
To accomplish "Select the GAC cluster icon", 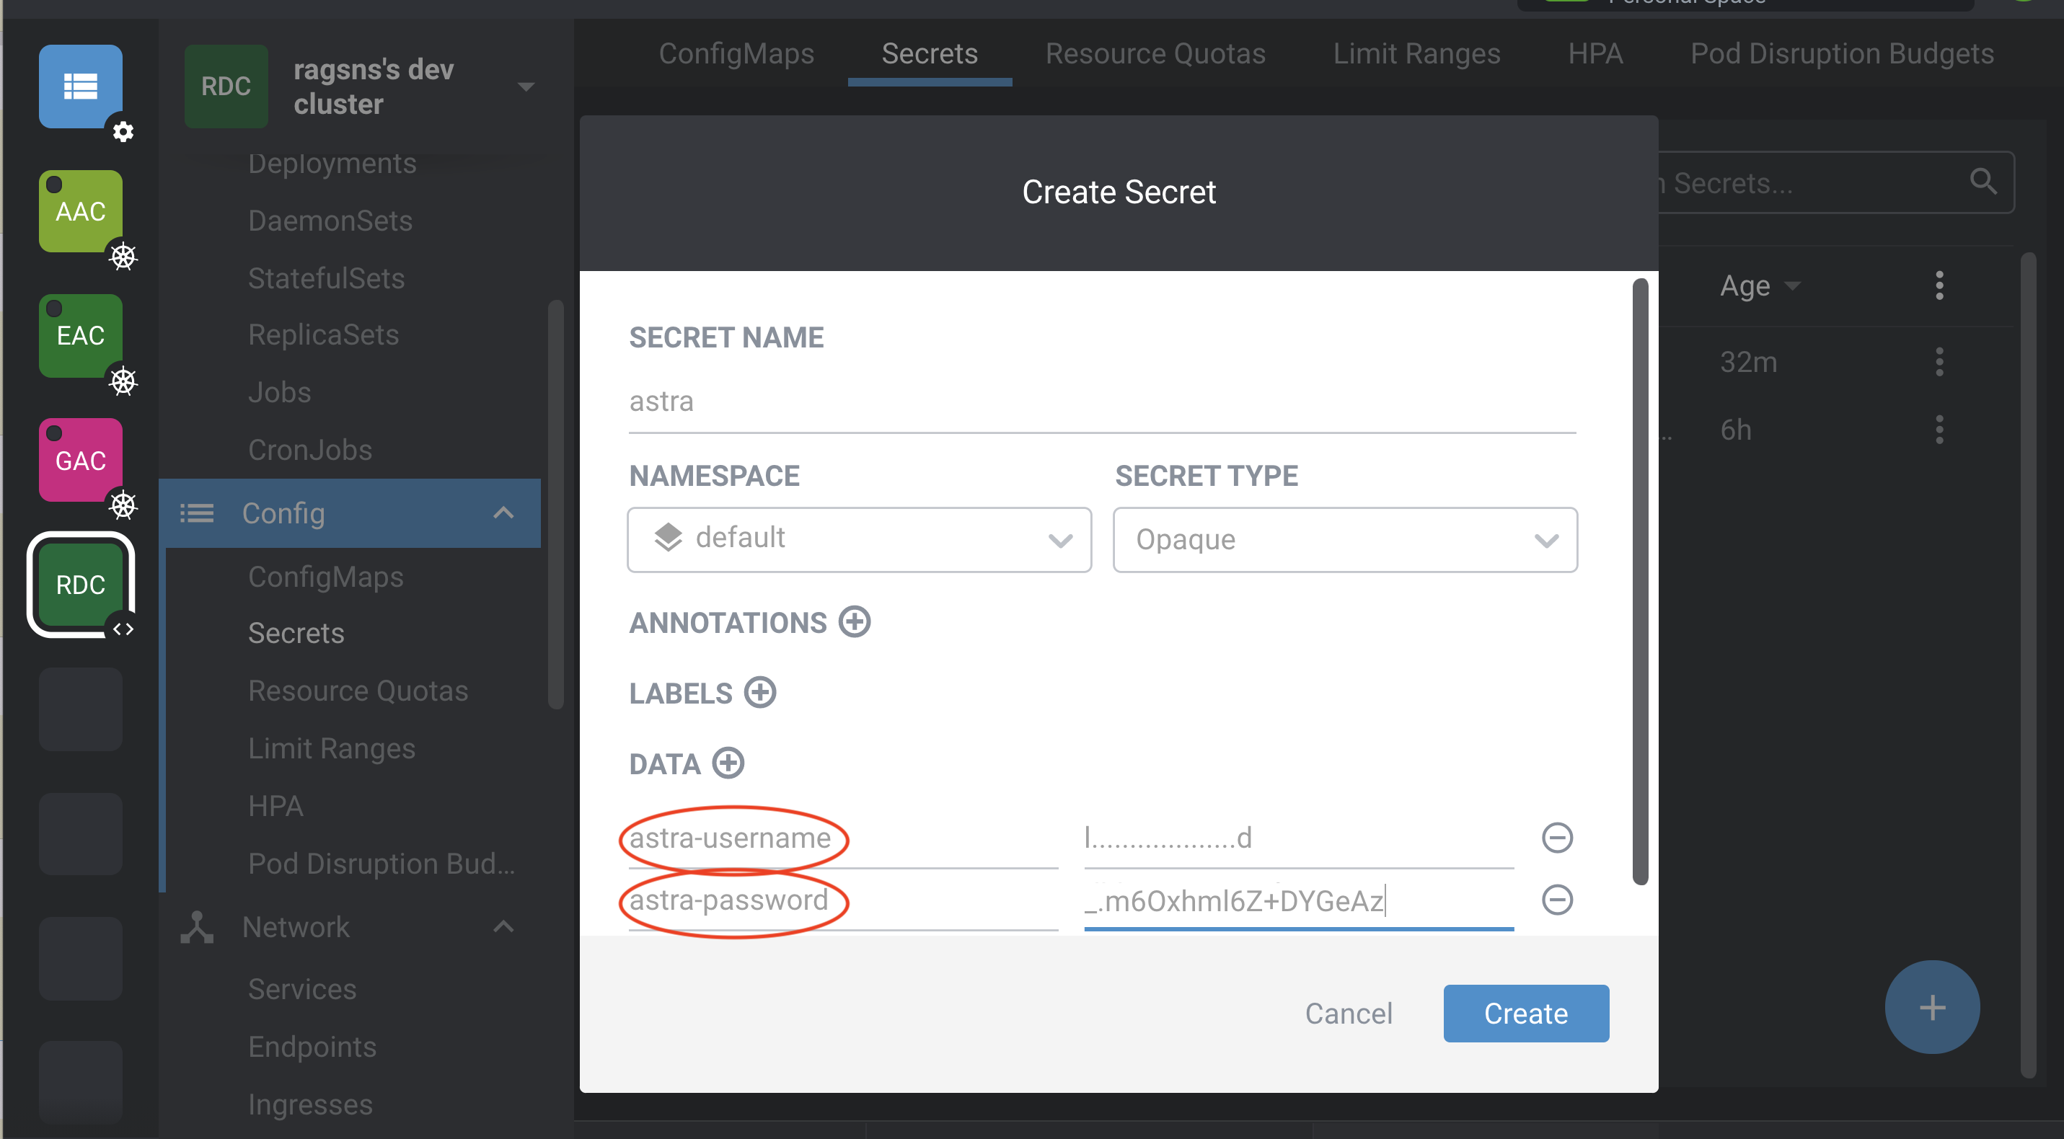I will [81, 461].
